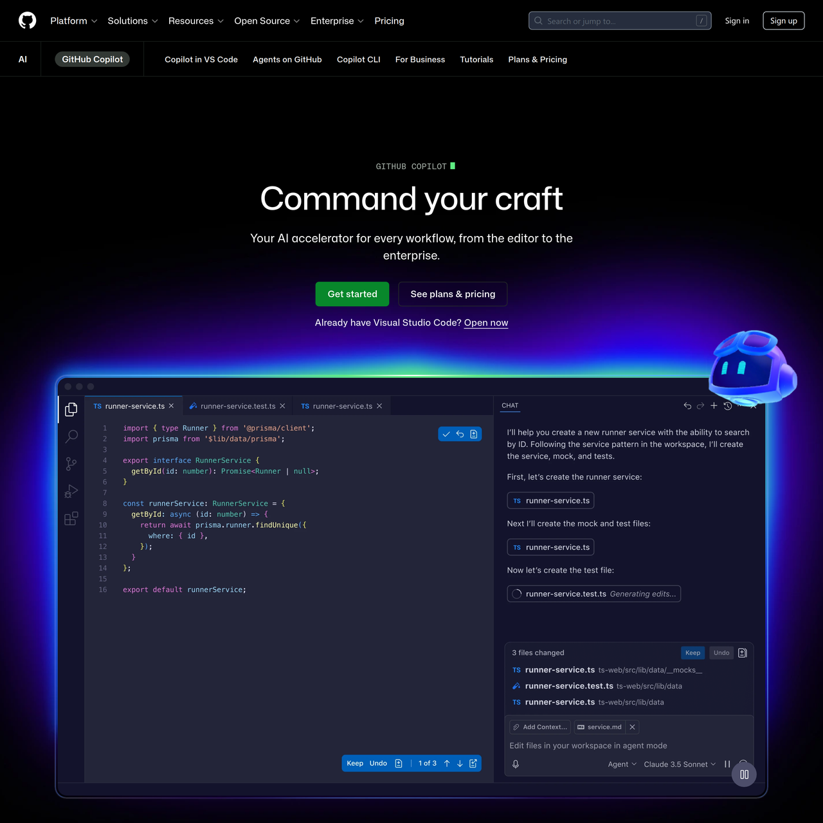Click the '3 files changed' label

[538, 653]
